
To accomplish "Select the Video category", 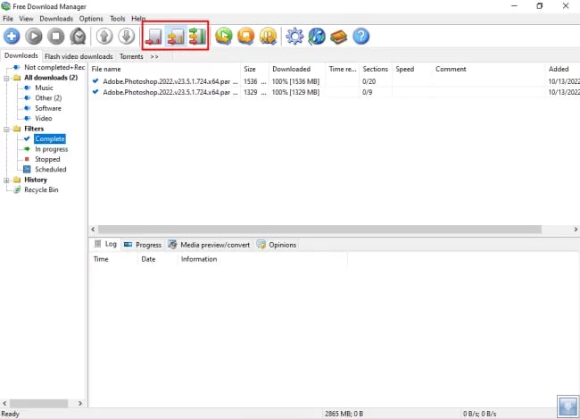I will point(44,119).
